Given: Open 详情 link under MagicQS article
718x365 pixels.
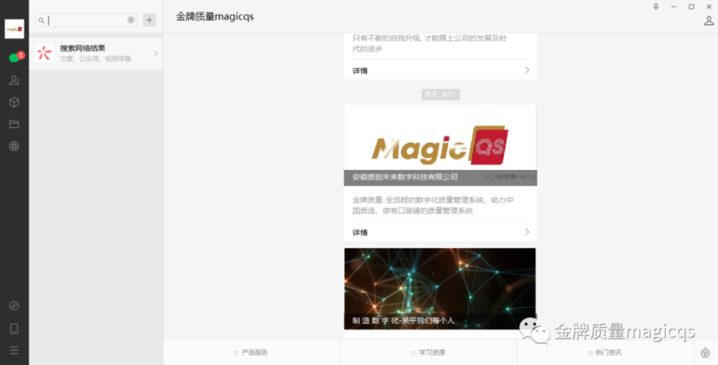Looking at the screenshot, I should (x=440, y=232).
